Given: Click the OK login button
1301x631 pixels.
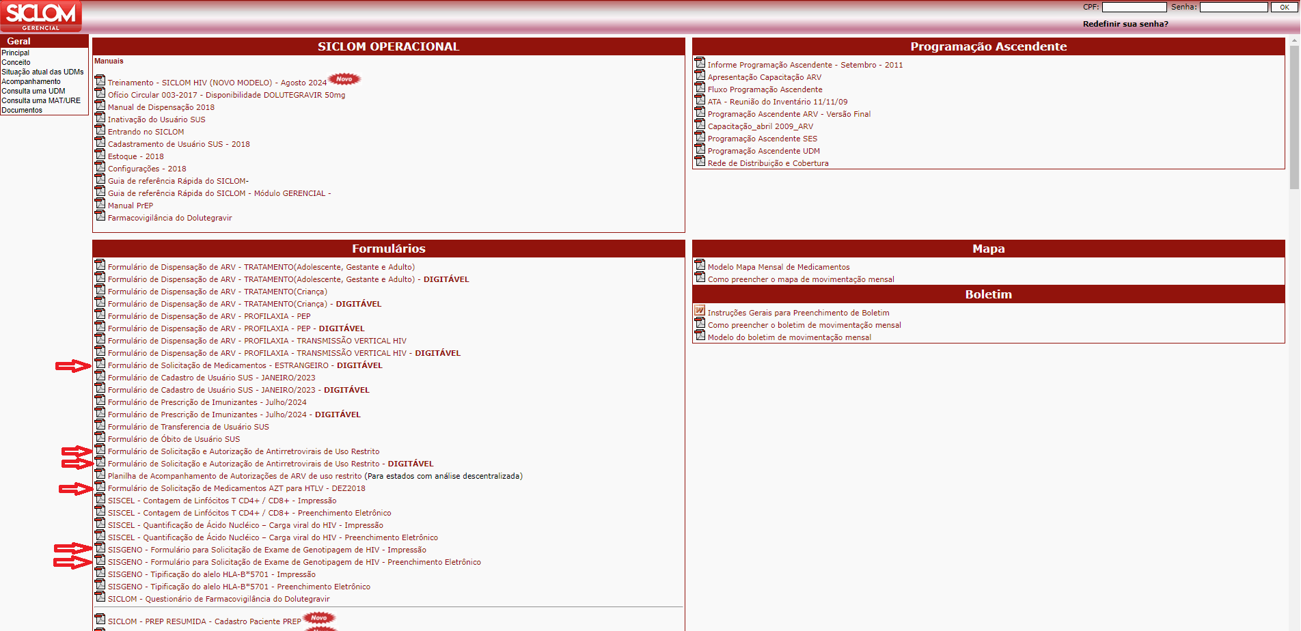Looking at the screenshot, I should pos(1284,7).
